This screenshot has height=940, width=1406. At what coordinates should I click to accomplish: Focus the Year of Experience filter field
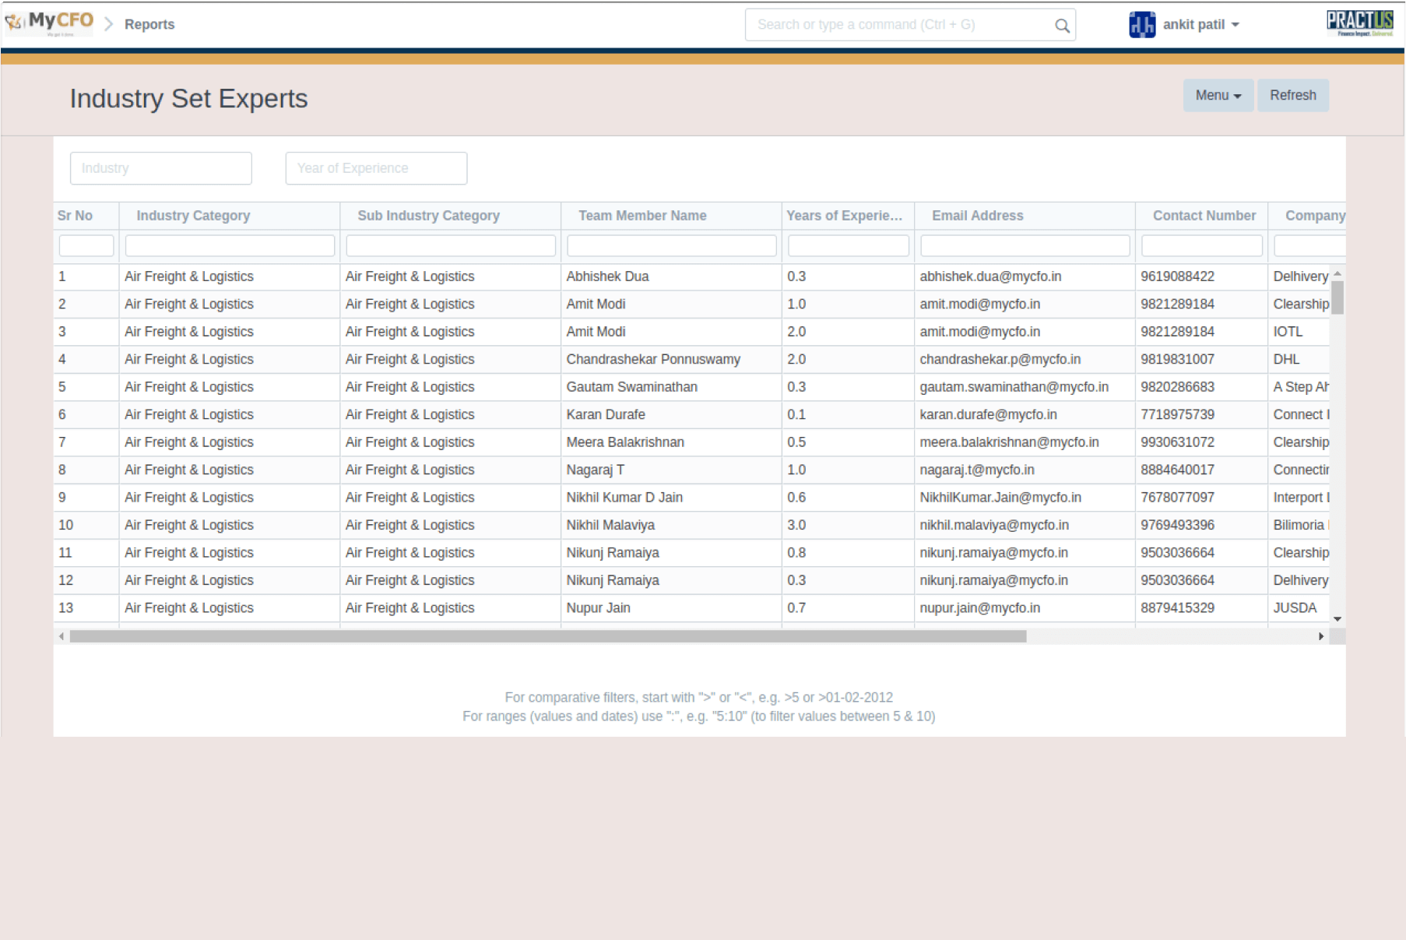pos(376,168)
